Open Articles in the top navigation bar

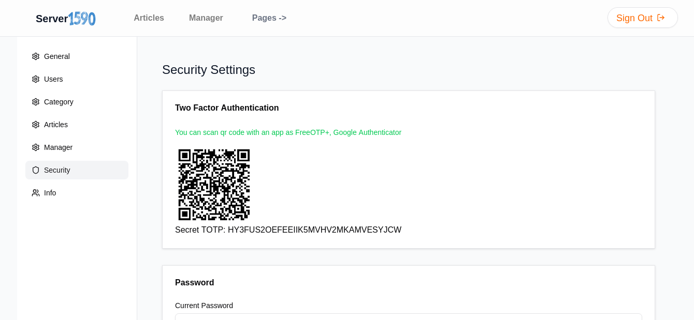coord(149,18)
